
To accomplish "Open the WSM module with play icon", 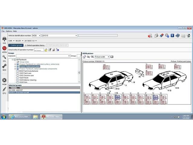I will click(4, 82).
